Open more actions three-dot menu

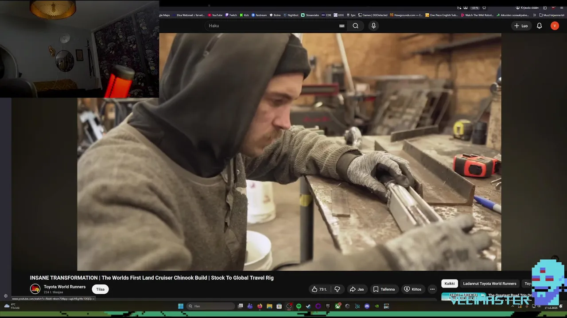[x=432, y=289]
